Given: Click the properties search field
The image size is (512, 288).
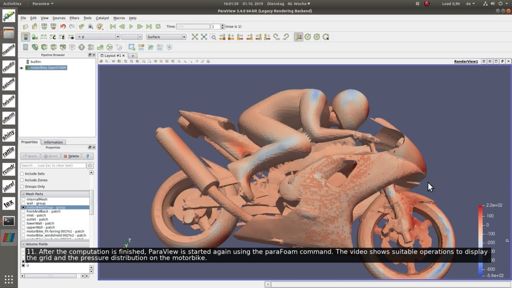Looking at the screenshot, I should coord(53,166).
